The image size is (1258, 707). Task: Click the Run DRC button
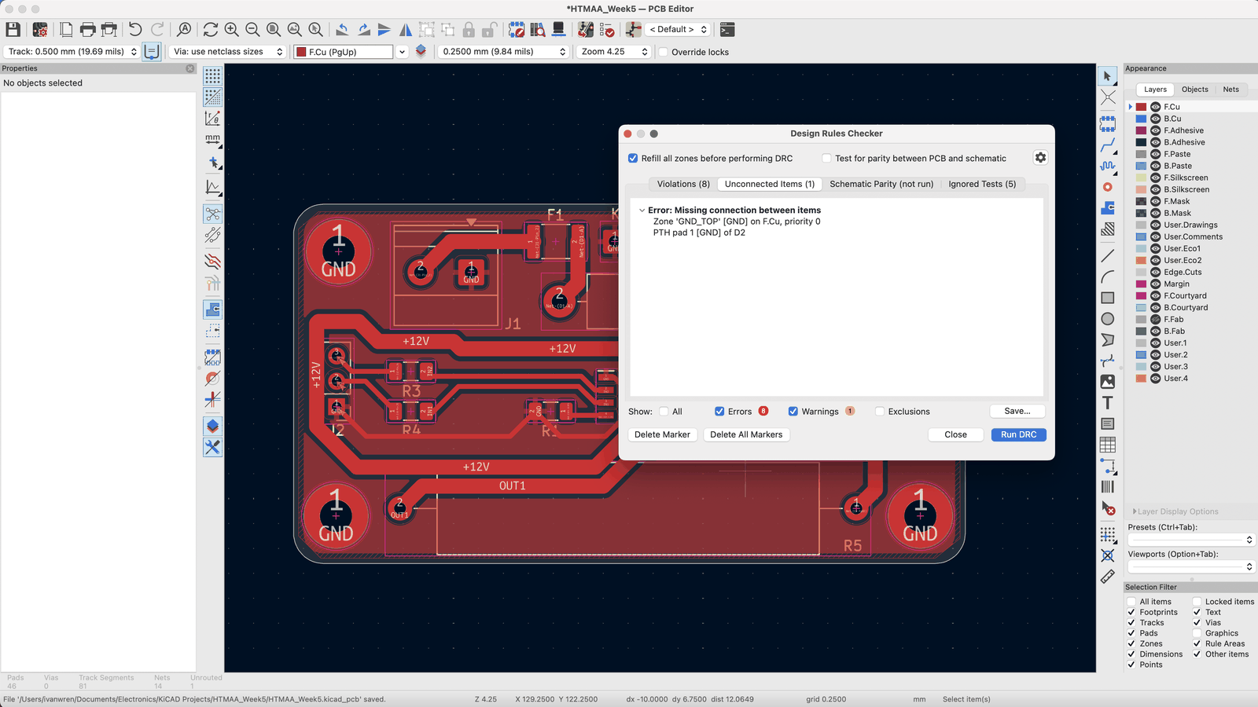coord(1018,434)
